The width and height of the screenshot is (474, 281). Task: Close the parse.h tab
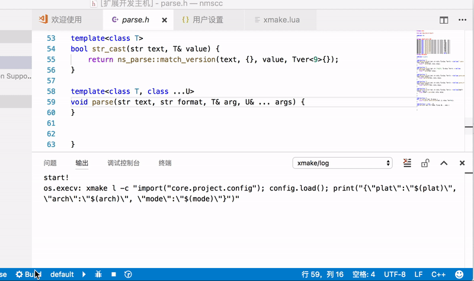pyautogui.click(x=165, y=20)
